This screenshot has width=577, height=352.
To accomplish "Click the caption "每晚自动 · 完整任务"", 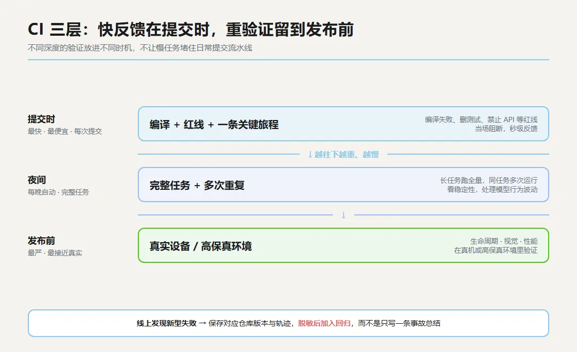I will click(59, 192).
